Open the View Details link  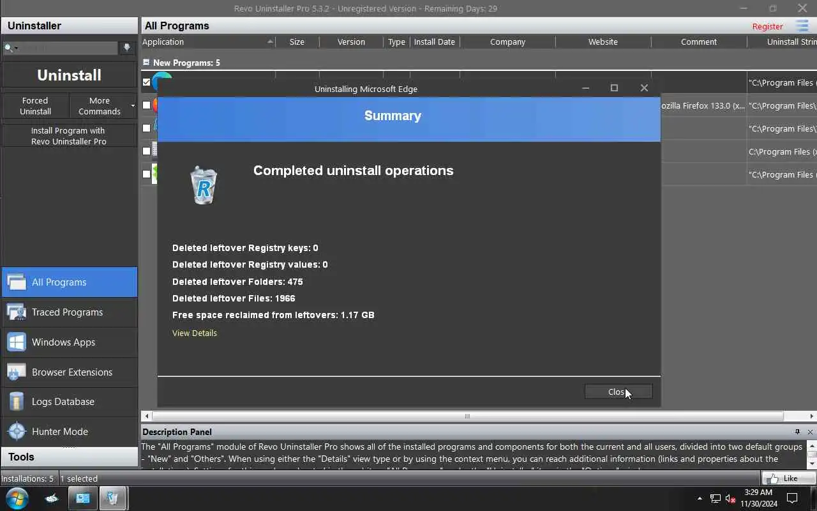tap(195, 333)
